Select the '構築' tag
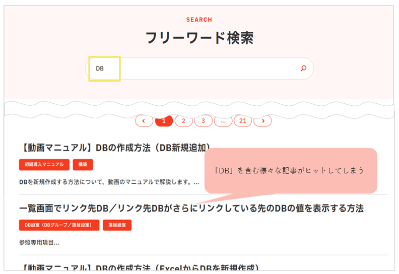This screenshot has width=399, height=274. [x=83, y=165]
